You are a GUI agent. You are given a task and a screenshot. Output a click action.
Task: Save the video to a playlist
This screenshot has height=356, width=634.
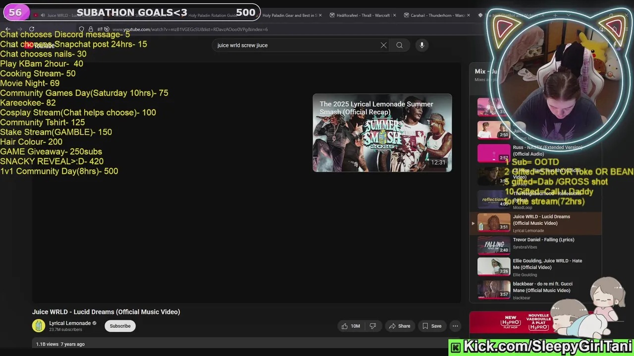(x=431, y=326)
